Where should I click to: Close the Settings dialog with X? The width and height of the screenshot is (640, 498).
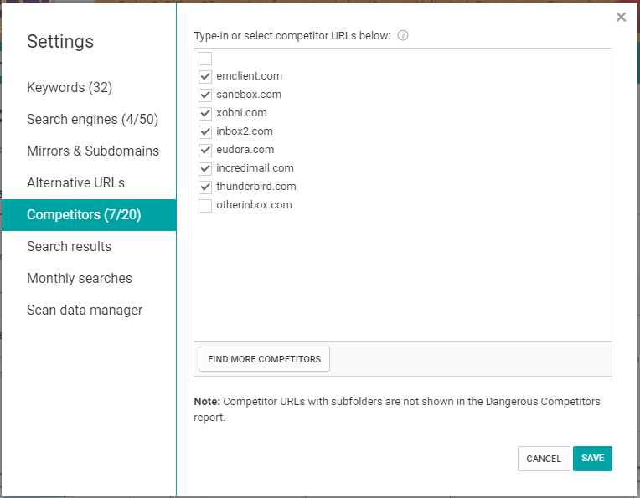pyautogui.click(x=621, y=17)
